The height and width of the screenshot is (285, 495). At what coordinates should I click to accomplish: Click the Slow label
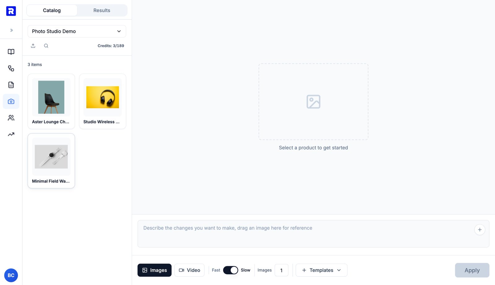pyautogui.click(x=246, y=270)
